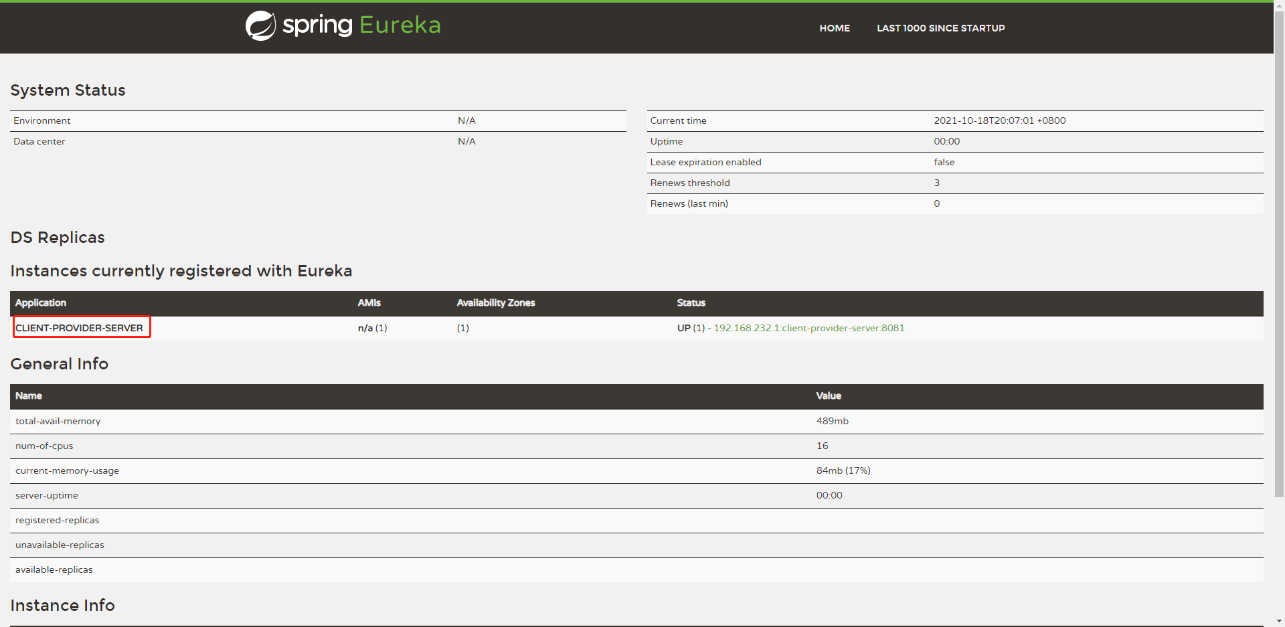The height and width of the screenshot is (627, 1285).
Task: Click the Uptime label
Action: click(667, 141)
